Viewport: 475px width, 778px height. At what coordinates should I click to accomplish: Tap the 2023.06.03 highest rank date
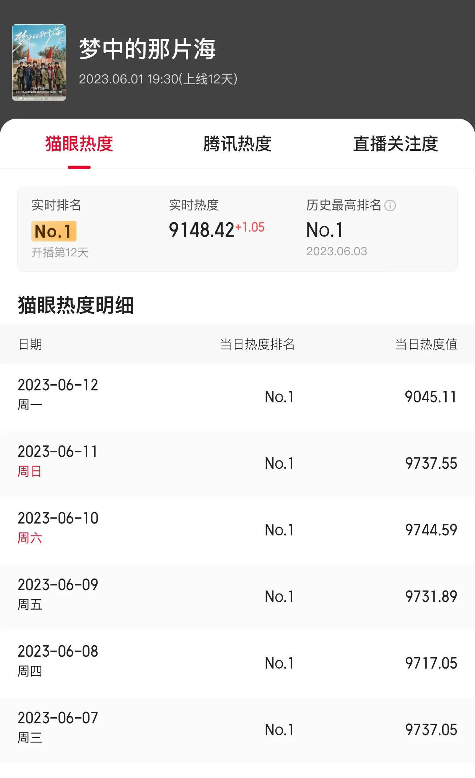tap(337, 251)
